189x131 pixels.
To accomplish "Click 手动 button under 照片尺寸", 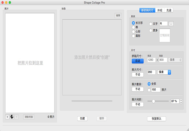I will pos(138,75).
